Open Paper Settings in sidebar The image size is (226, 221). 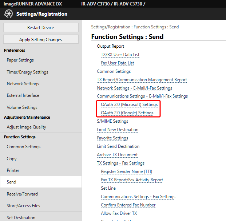[x=20, y=60]
